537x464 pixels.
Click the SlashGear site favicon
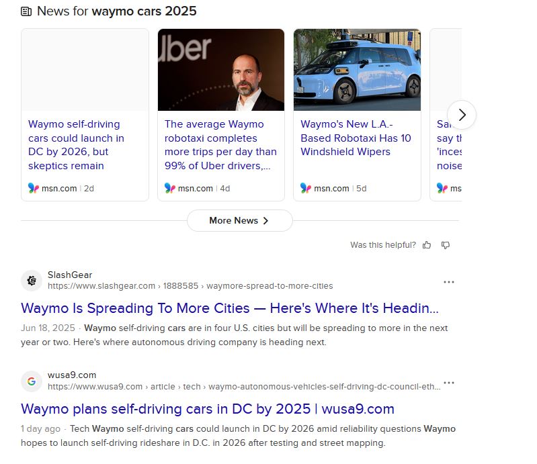click(x=32, y=281)
